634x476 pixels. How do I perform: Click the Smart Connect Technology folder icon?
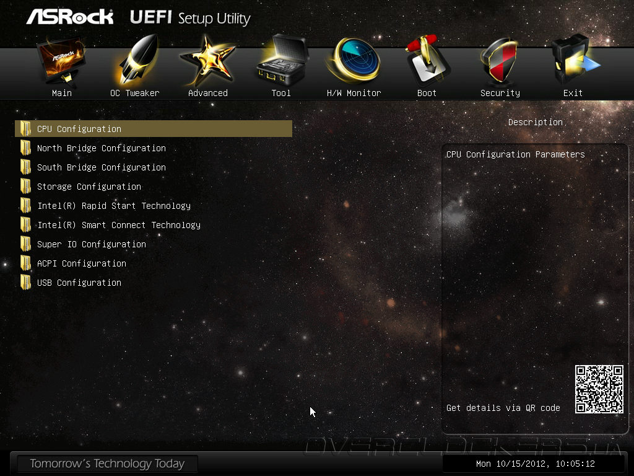coord(25,224)
